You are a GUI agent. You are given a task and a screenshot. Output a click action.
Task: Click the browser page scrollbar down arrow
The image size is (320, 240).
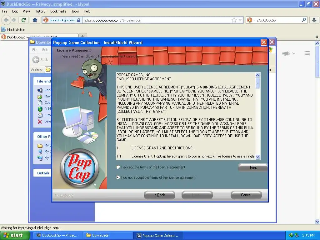click(317, 222)
